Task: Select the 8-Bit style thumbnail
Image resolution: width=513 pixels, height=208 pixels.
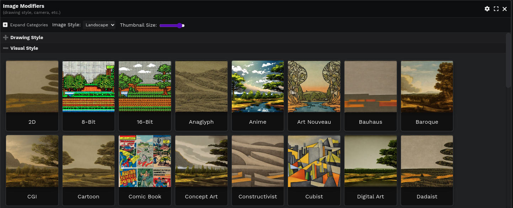Action: [x=89, y=87]
